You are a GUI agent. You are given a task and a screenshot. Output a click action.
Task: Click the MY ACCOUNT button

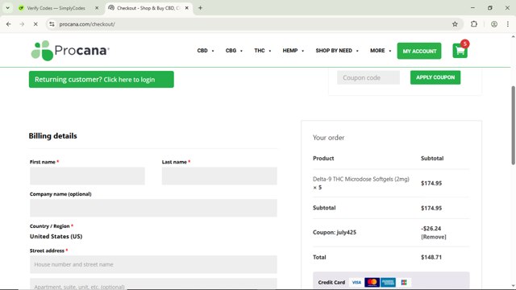419,51
